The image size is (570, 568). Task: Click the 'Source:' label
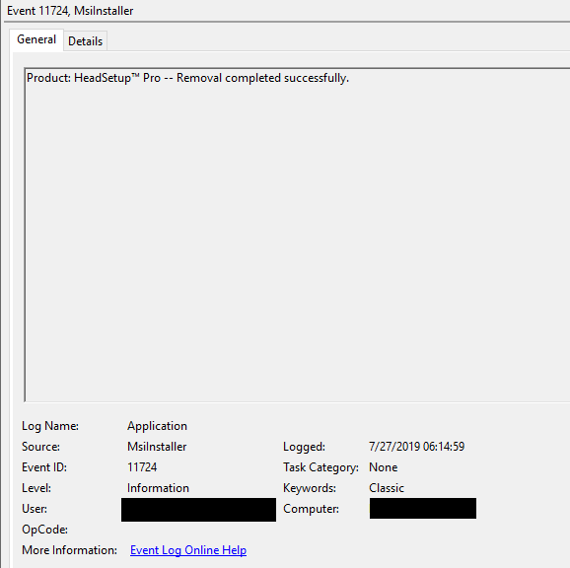point(40,447)
